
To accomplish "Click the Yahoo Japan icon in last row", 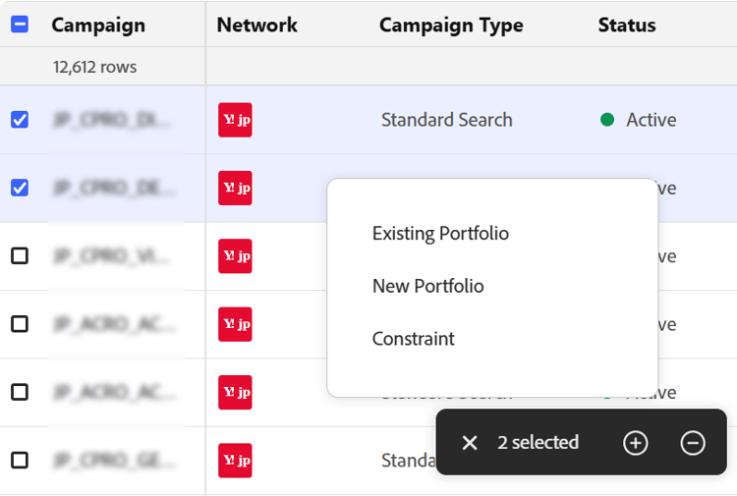I will pos(235,460).
